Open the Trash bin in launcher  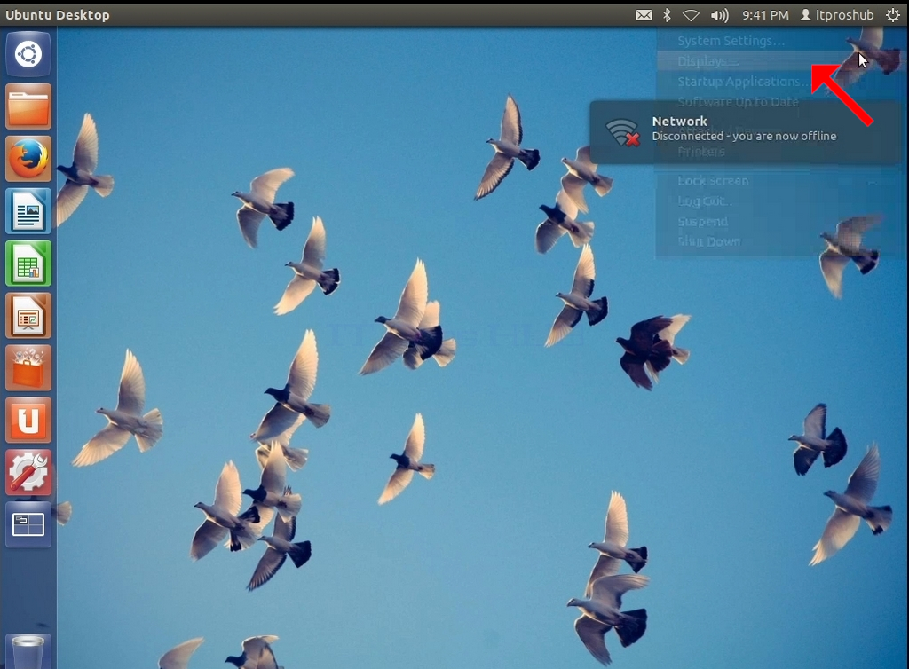28,651
